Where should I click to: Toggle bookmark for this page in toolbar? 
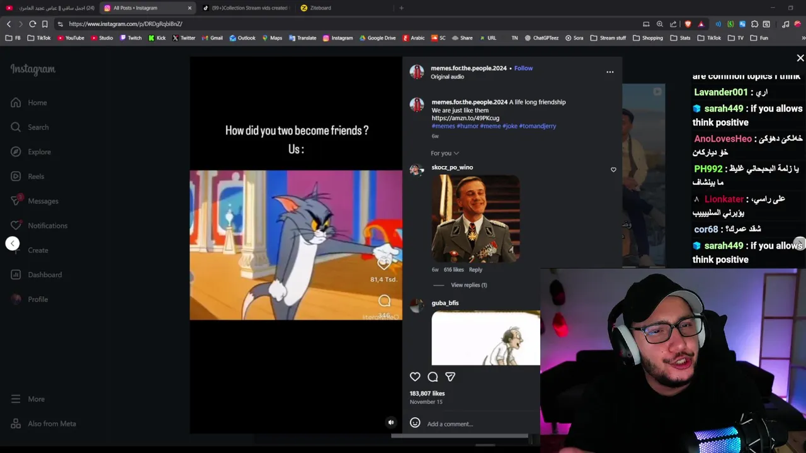coord(45,24)
